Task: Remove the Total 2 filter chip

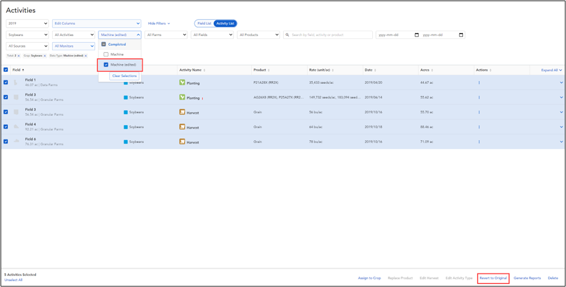Action: pyautogui.click(x=19, y=56)
